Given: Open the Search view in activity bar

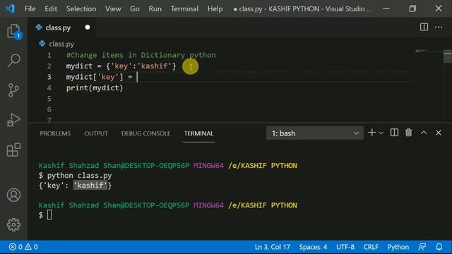Looking at the screenshot, I should pyautogui.click(x=13, y=61).
